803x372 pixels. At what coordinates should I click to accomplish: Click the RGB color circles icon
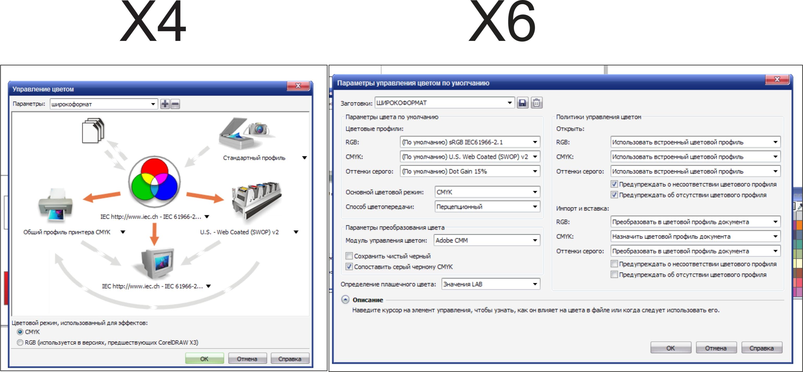154,182
